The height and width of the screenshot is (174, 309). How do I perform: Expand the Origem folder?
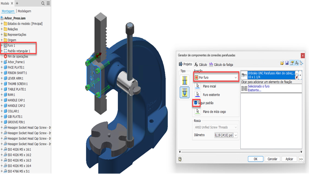[2, 40]
